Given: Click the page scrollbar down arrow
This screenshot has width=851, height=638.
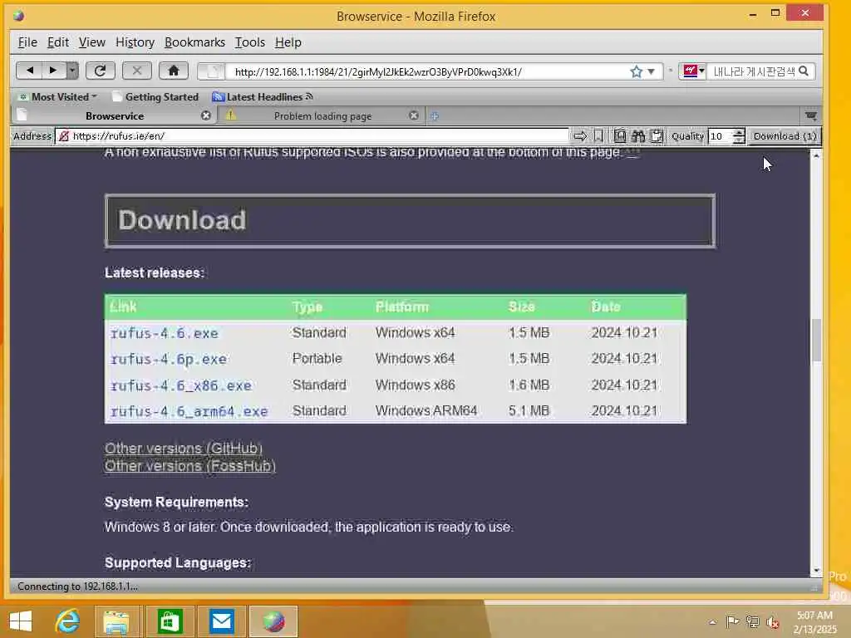Looking at the screenshot, I should point(816,570).
